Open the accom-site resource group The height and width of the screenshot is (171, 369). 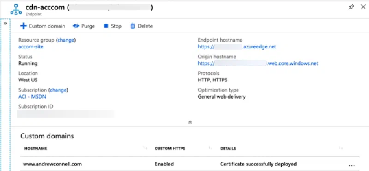coord(31,47)
